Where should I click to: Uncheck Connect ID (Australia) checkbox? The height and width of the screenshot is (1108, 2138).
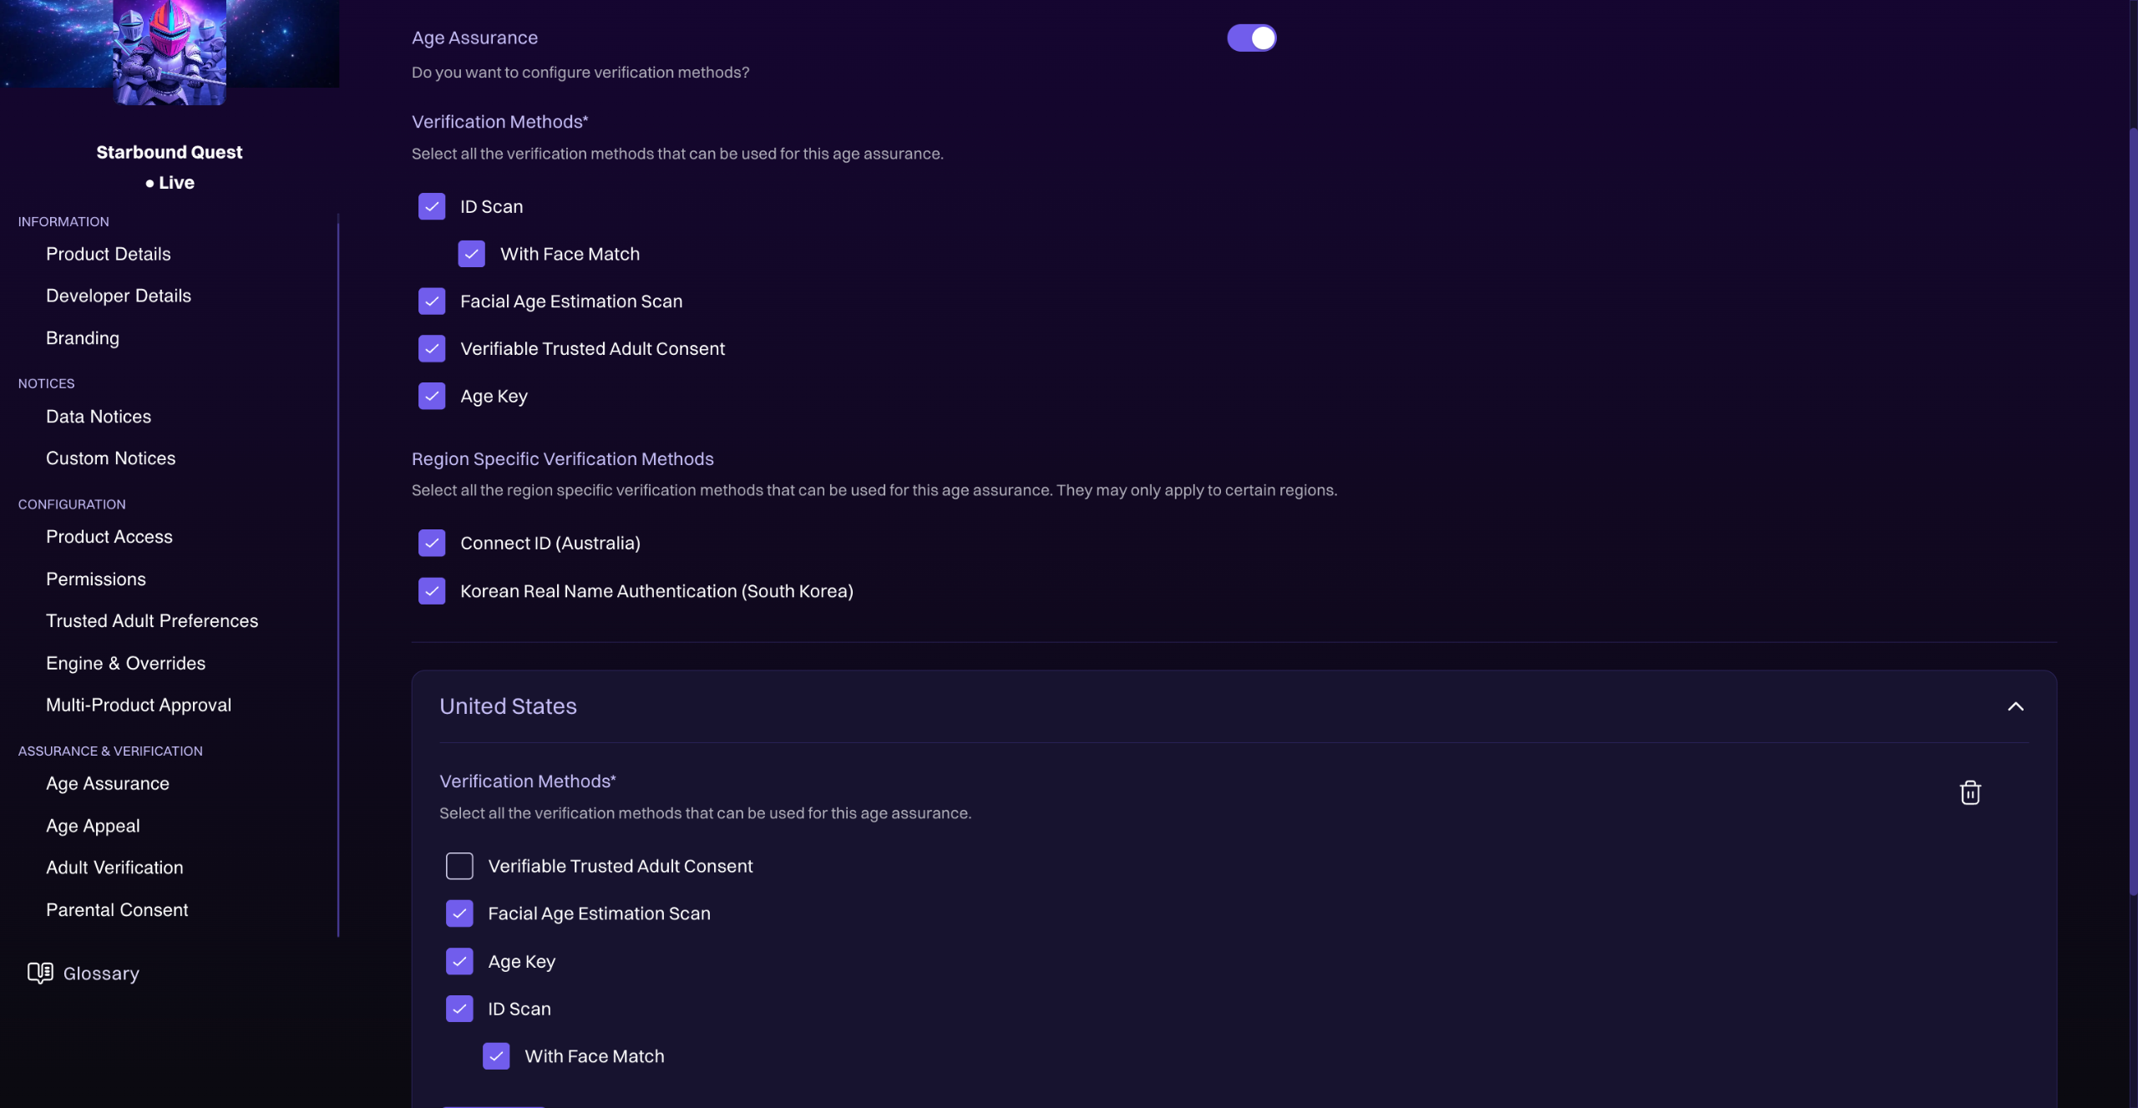point(432,543)
